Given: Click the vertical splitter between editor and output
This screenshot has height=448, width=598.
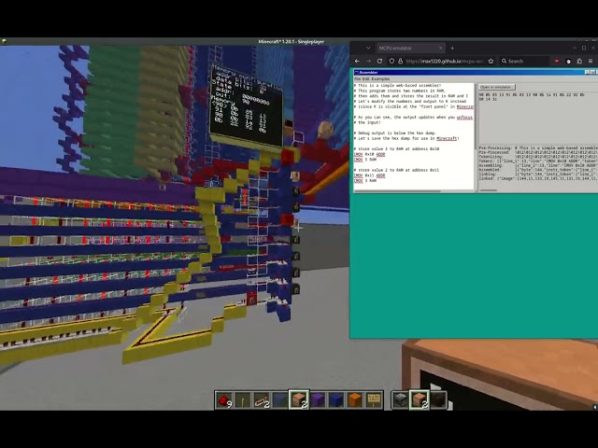Looking at the screenshot, I should pos(477,137).
